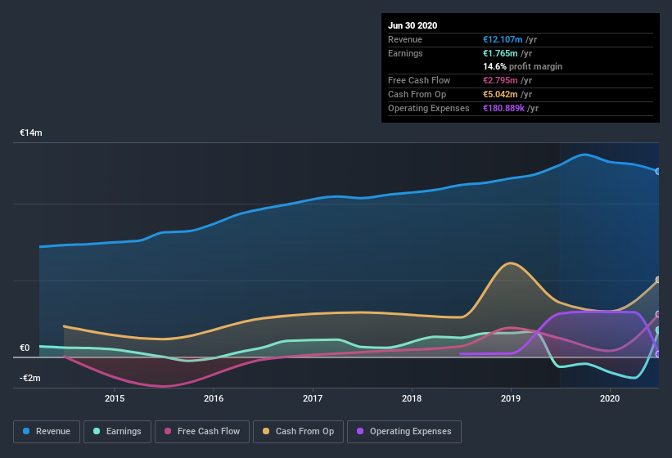Click the Operating Expenses row label in tooltip
The image size is (672, 458).
[429, 108]
